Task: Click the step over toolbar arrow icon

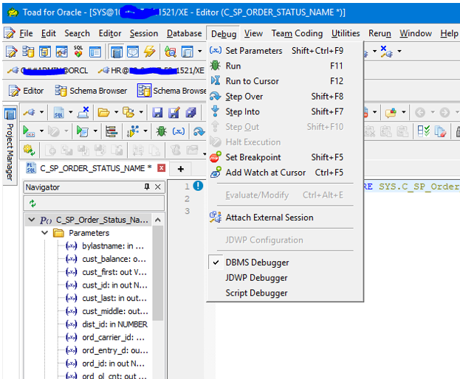Action: tap(199, 131)
